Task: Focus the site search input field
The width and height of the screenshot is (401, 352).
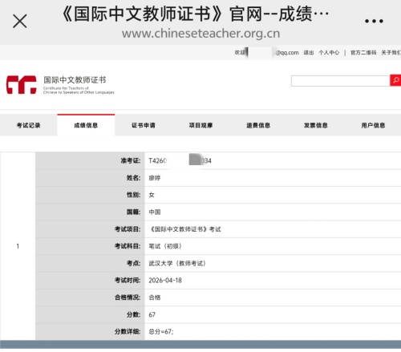Action: pos(340,81)
